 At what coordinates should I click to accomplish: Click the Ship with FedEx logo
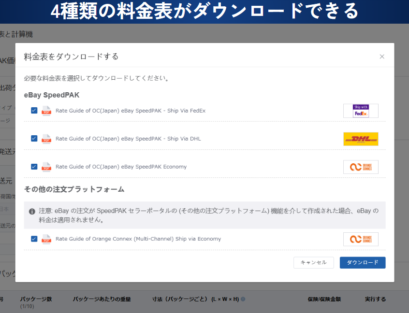tap(361, 111)
